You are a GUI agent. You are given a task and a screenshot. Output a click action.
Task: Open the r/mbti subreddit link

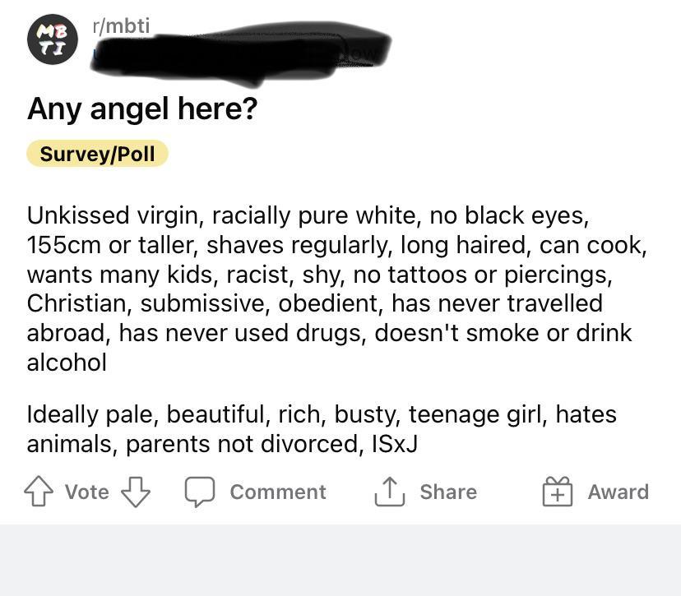point(120,25)
